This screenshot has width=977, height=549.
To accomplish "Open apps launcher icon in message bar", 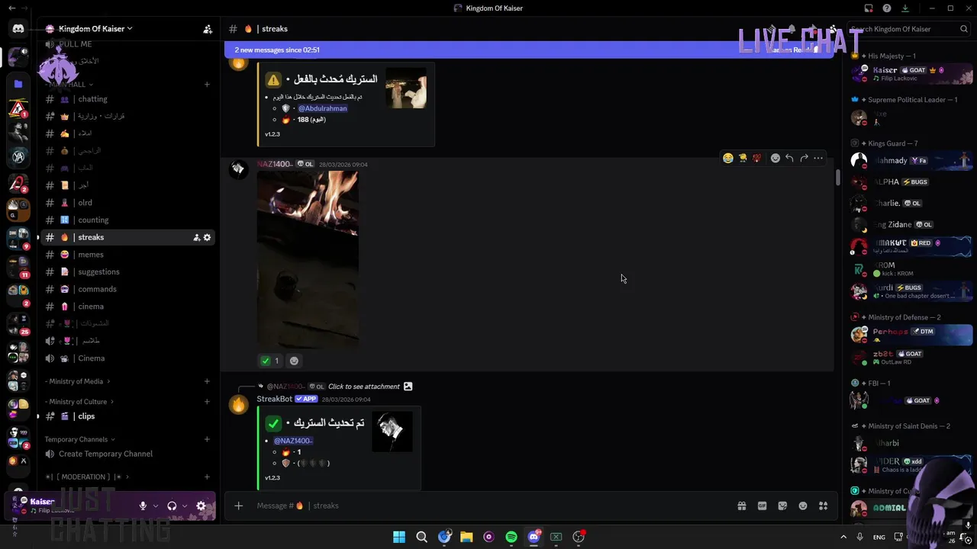I will (823, 506).
